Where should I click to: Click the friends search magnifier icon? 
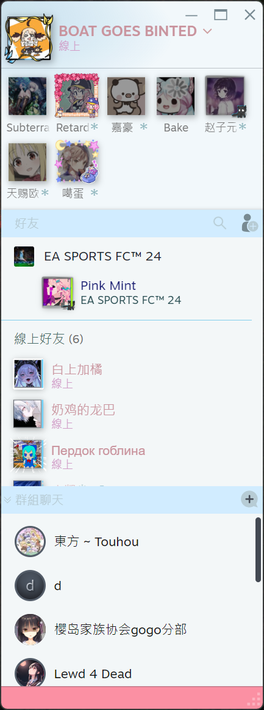click(x=219, y=223)
